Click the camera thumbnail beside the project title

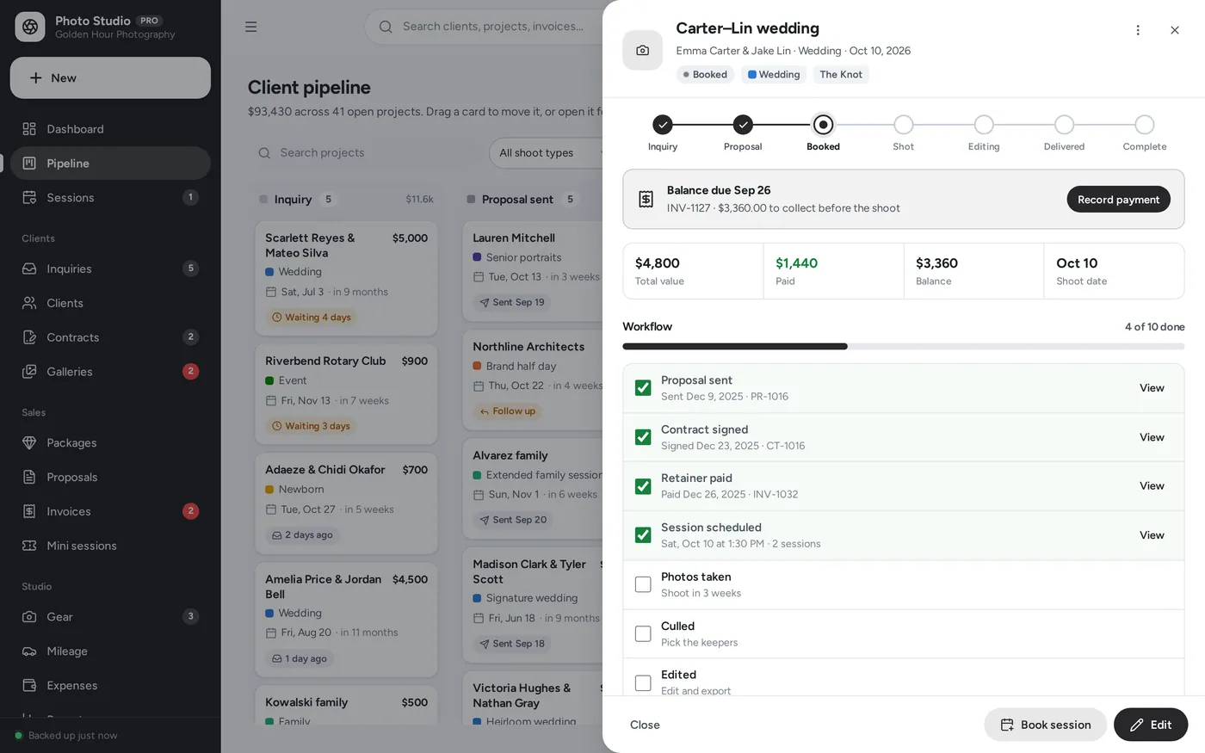(643, 51)
